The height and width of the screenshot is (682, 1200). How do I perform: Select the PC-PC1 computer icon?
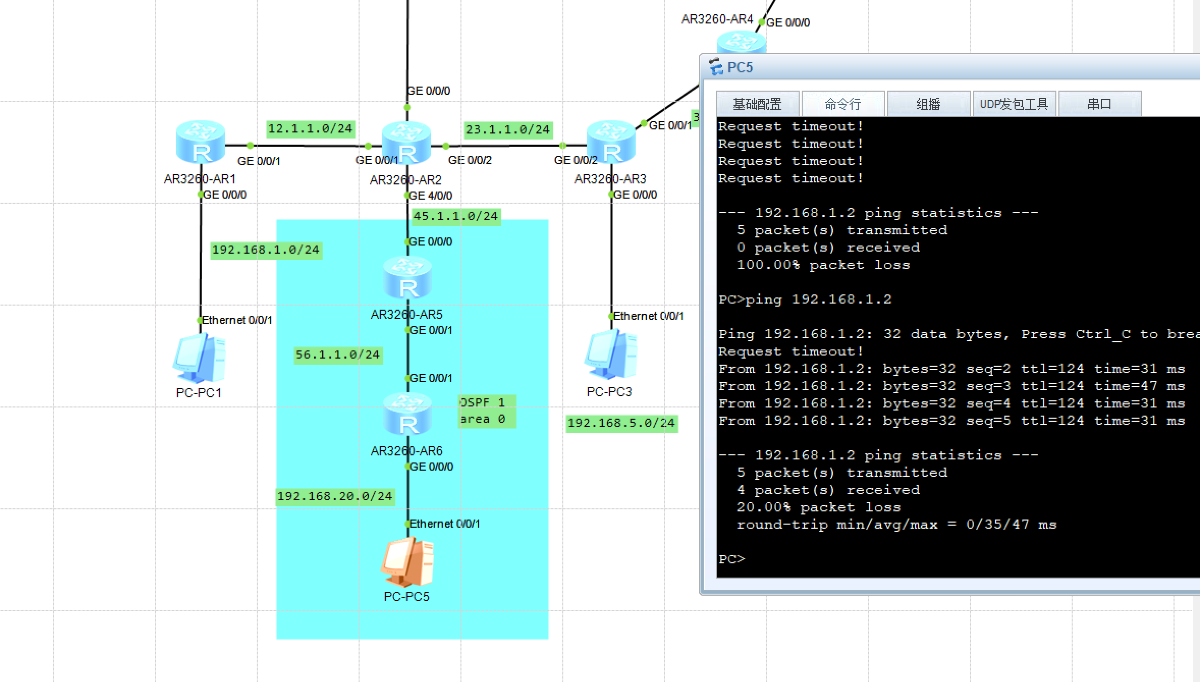pos(200,358)
